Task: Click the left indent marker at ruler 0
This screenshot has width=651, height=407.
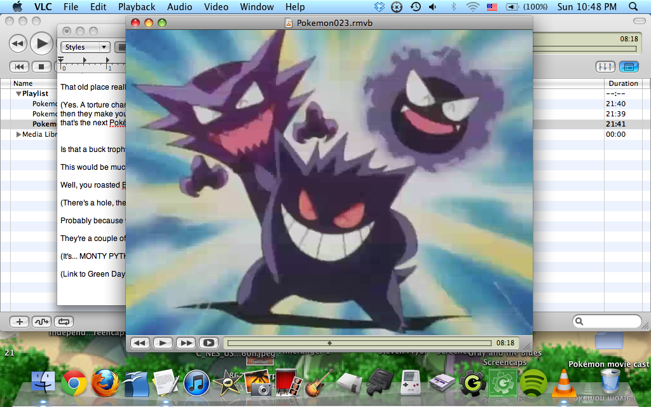Action: click(60, 60)
